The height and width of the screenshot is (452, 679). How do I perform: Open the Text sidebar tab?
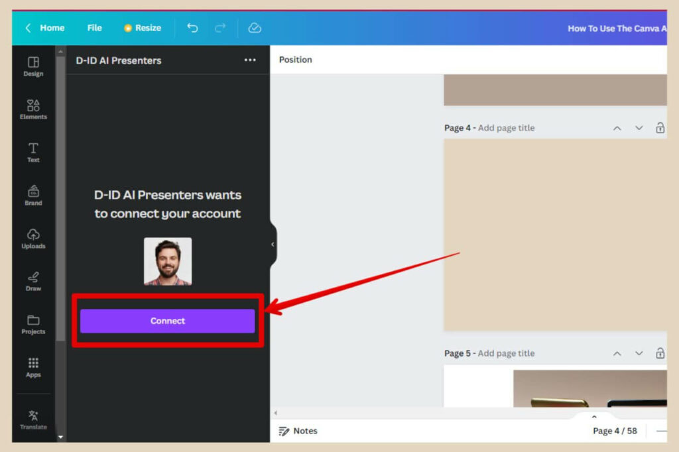[x=33, y=152]
